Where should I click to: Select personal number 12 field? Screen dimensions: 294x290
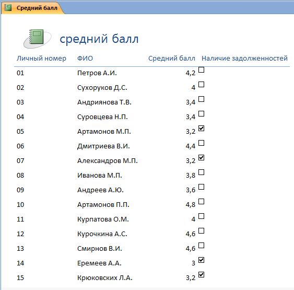click(x=20, y=234)
